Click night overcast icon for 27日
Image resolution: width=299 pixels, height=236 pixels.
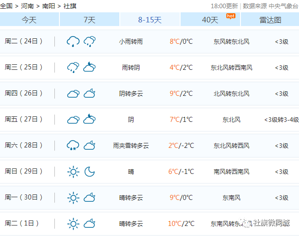click(x=90, y=119)
